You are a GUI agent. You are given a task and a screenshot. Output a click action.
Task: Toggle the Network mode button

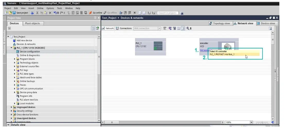[x=108, y=28]
